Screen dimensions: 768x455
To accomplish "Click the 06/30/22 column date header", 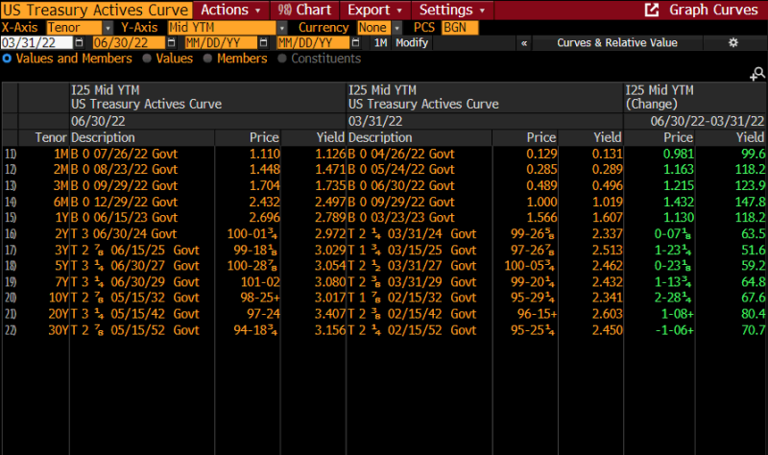I will point(99,121).
